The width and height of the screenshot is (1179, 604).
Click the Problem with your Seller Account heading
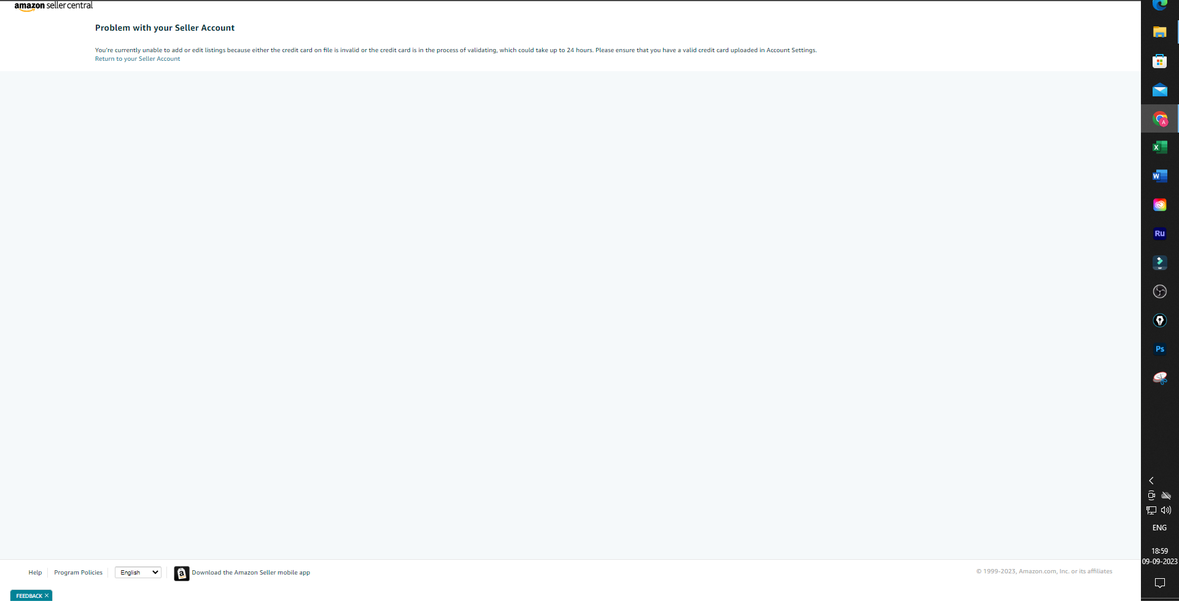(165, 28)
